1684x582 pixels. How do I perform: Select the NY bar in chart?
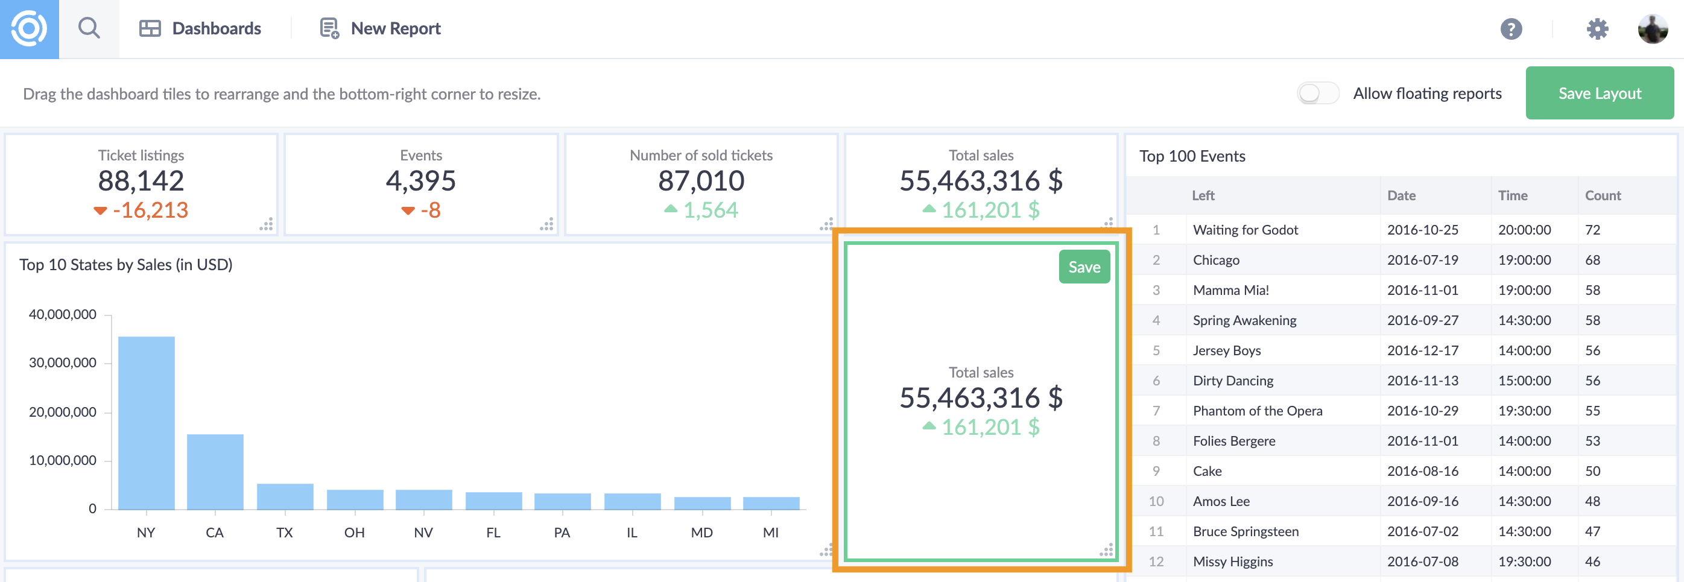point(147,423)
